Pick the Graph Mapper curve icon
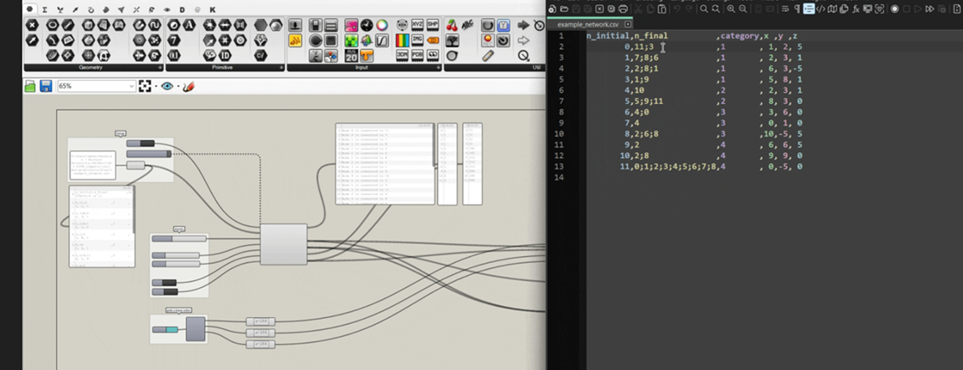Image resolution: width=963 pixels, height=370 pixels. pos(382,40)
